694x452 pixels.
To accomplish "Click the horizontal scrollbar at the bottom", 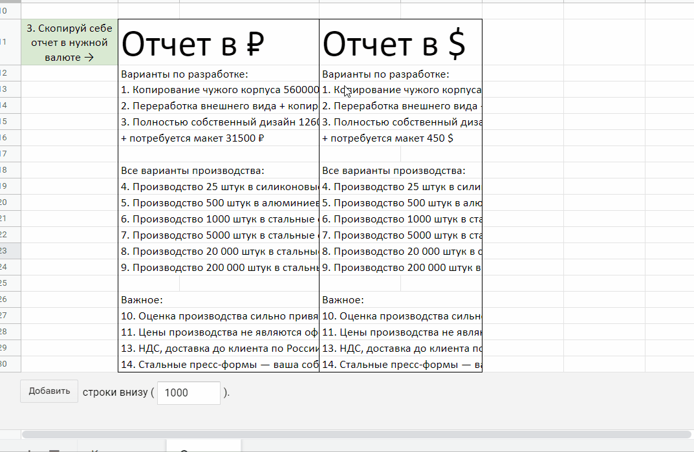I will [x=356, y=435].
